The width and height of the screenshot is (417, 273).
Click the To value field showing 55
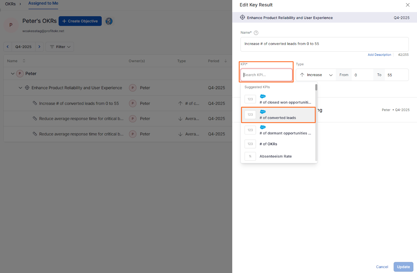(x=396, y=75)
